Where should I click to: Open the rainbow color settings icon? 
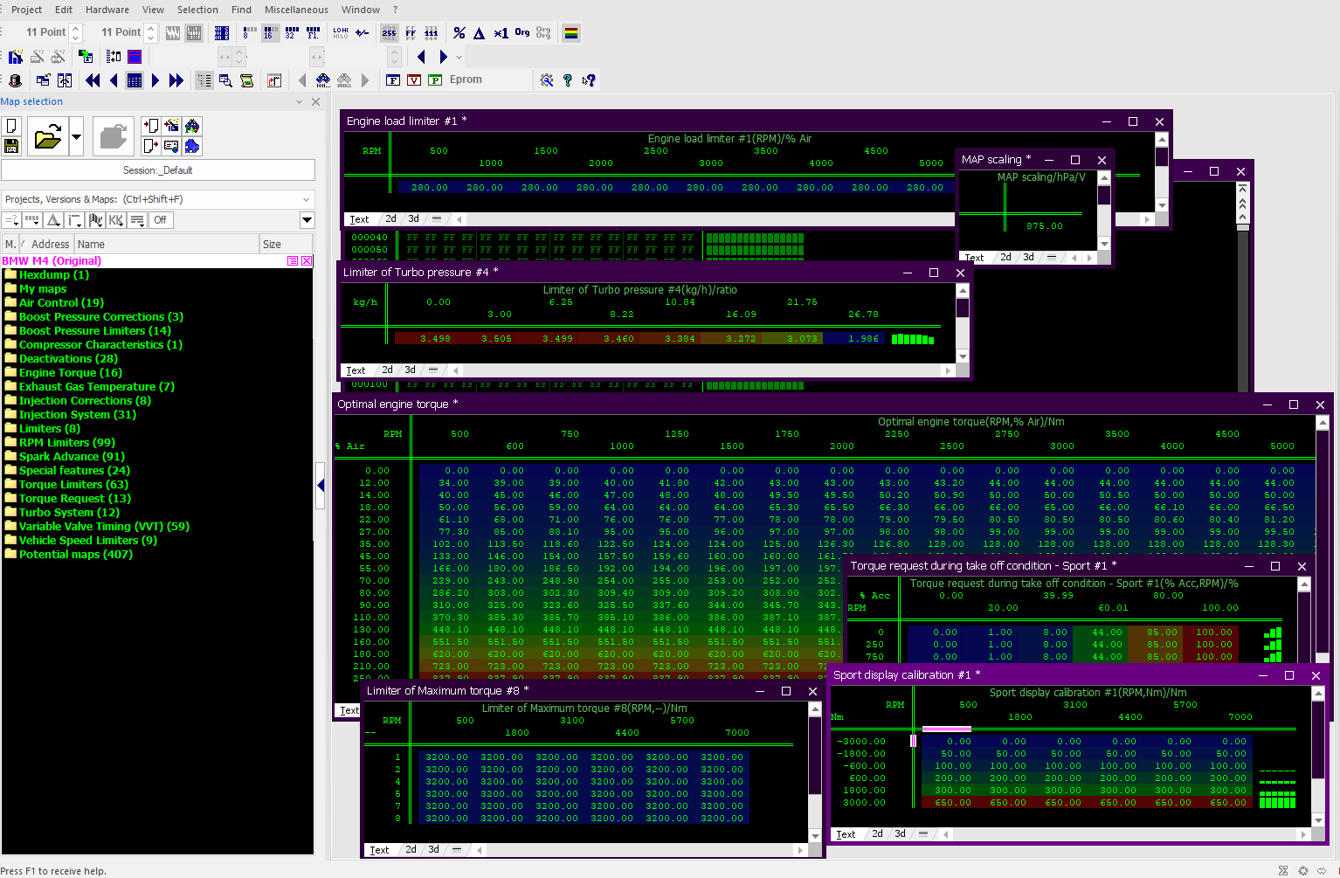(x=571, y=33)
